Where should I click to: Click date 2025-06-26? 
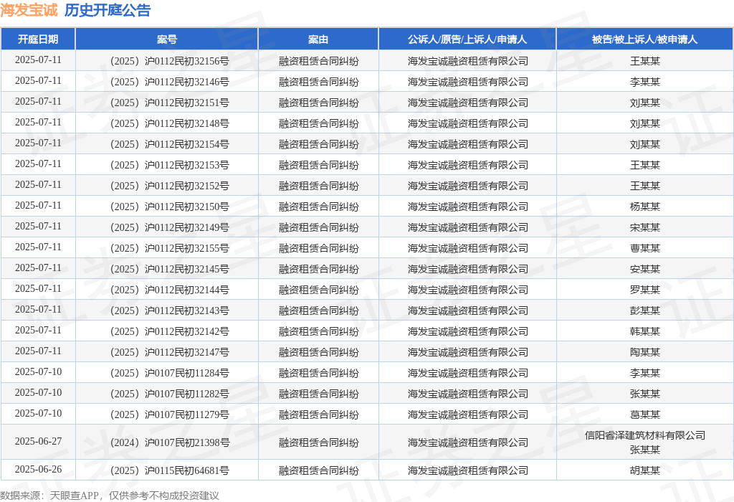point(38,470)
